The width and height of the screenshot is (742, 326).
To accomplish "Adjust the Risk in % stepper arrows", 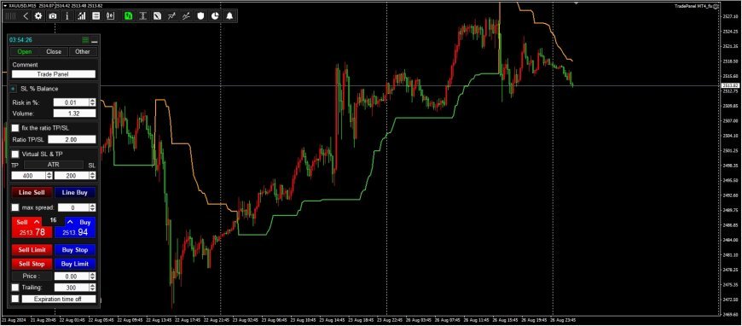I will [92, 102].
